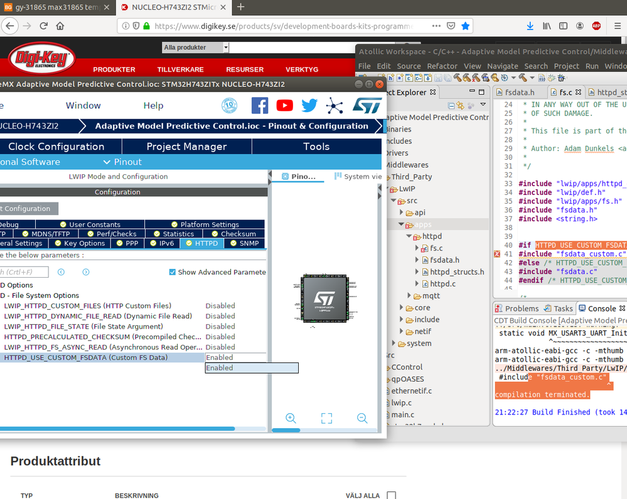627x499 pixels.
Task: Fit the pinout view to screen
Action: 327,418
